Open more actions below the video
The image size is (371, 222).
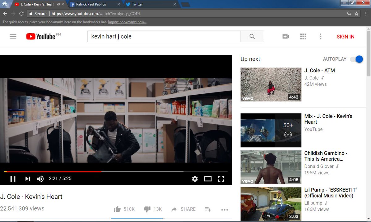point(224,210)
